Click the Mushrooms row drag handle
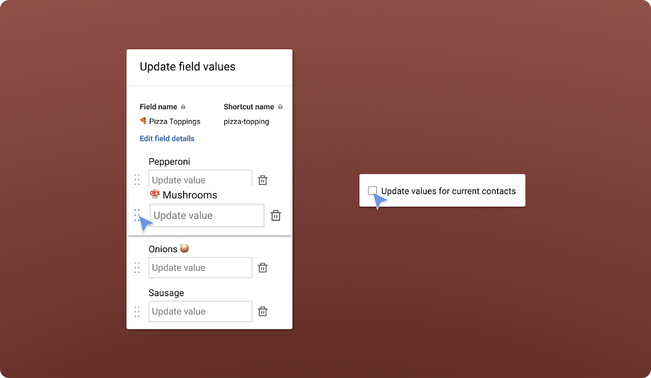 click(137, 215)
